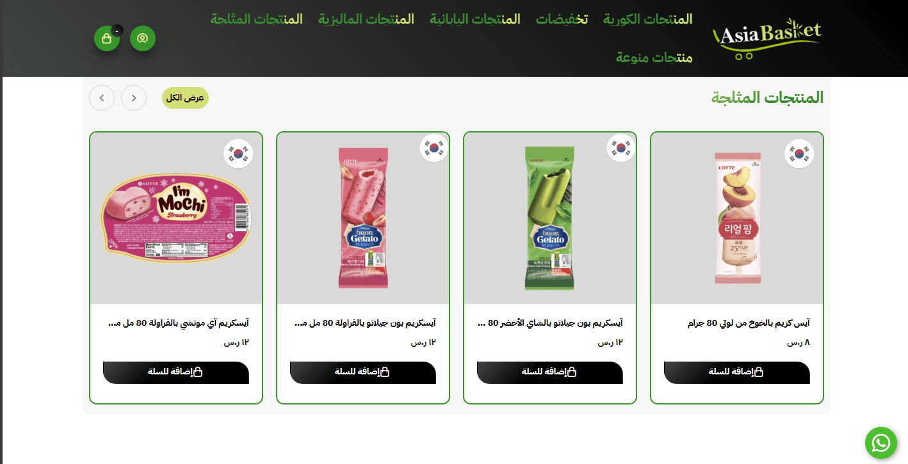Viewport: 908px width, 464px height.
Task: Open تخفيضات menu item
Action: 562,19
